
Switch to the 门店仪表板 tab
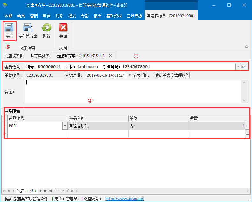14,56
